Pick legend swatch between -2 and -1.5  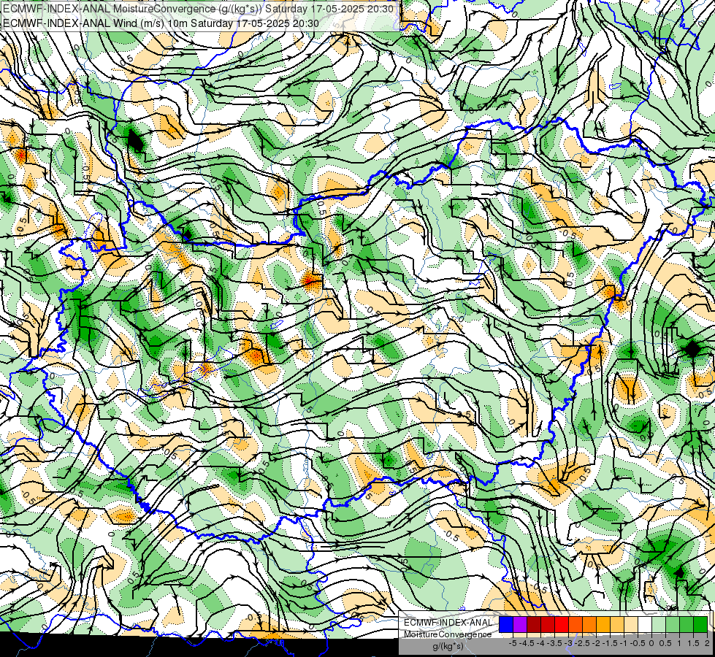click(x=603, y=624)
